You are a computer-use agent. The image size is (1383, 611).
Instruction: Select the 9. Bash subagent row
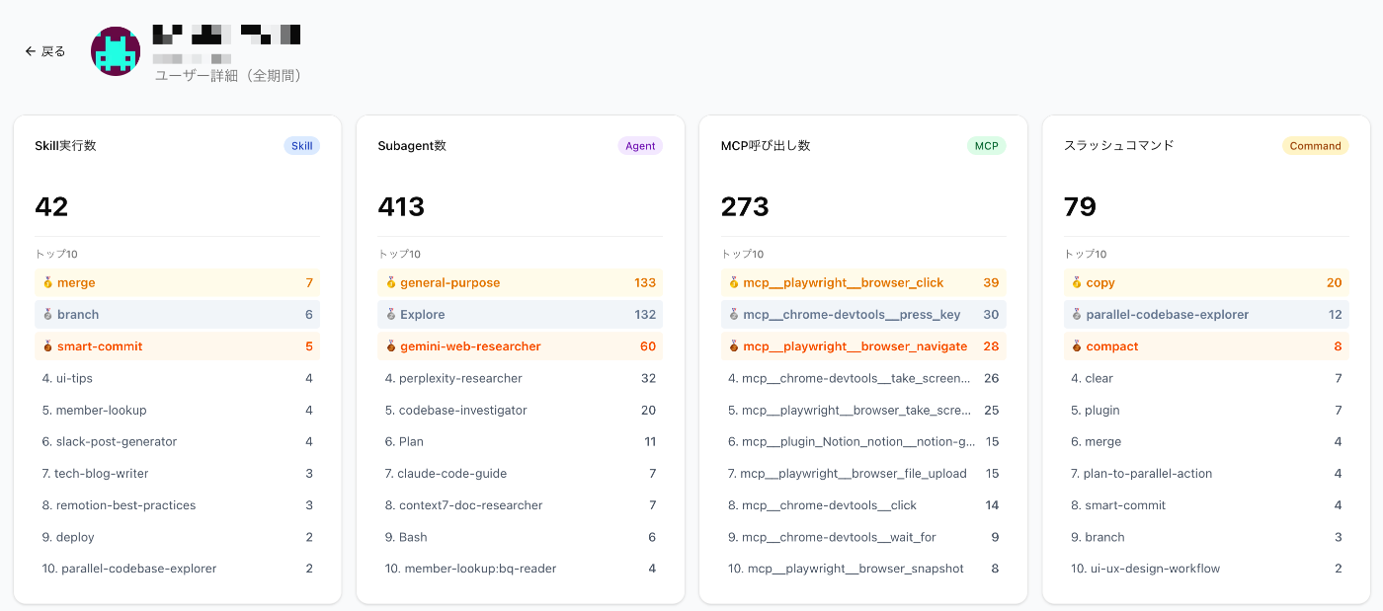click(x=520, y=537)
